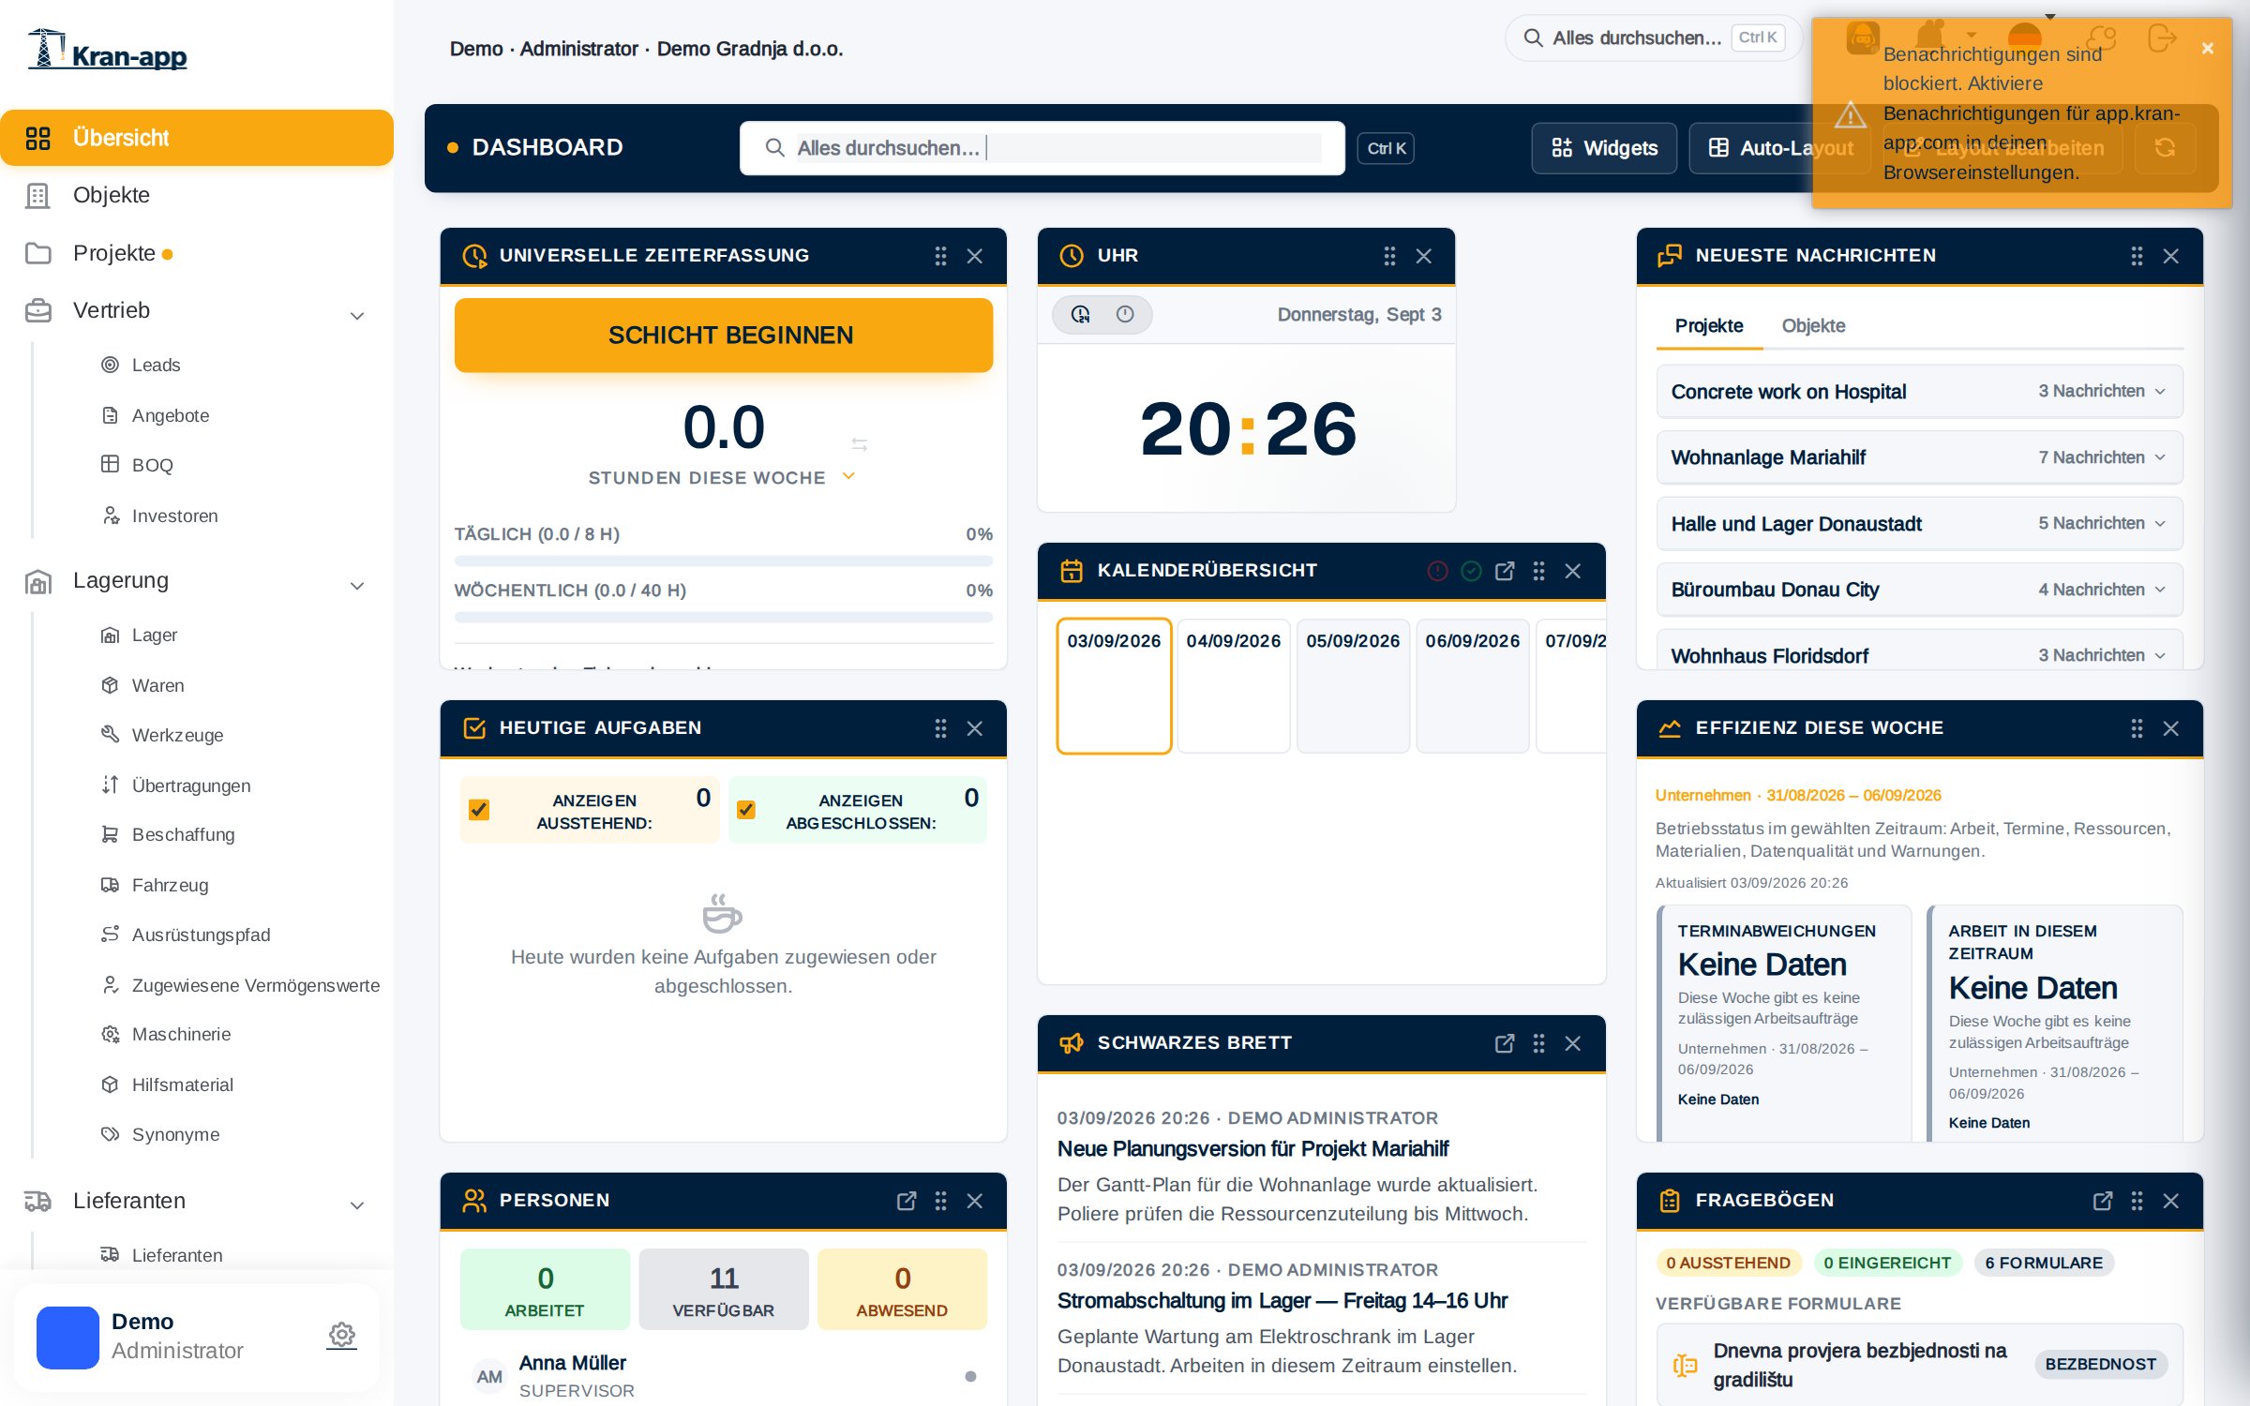Viewport: 2250px width, 1406px height.
Task: Open the Widgets button in dashboard bar
Action: tap(1604, 148)
